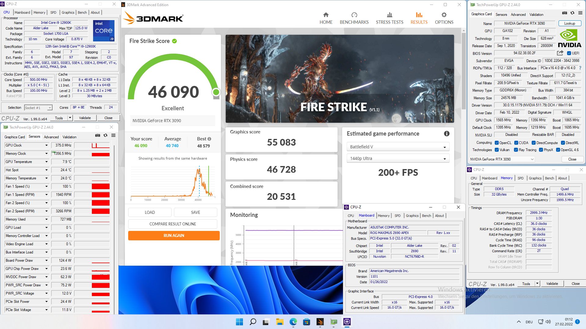Screen dimensions: 586x329
Task: Click camera icon in GPU-Z Sensors window
Action: tap(98, 135)
